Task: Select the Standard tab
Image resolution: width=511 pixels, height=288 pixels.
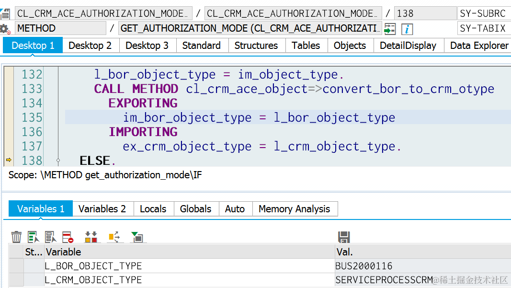Action: [x=202, y=46]
